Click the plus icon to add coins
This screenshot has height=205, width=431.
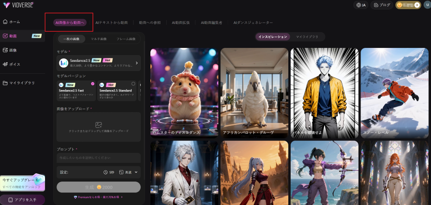point(417,5)
